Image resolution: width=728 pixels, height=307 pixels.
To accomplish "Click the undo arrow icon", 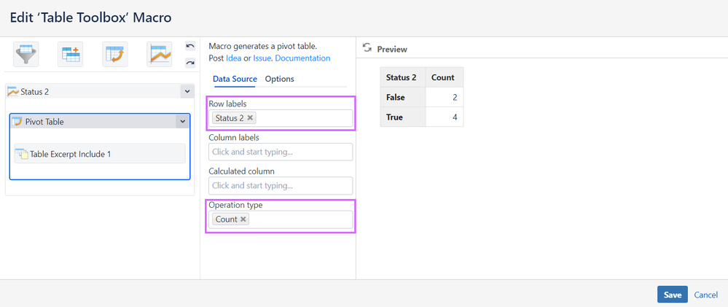I will click(x=190, y=47).
